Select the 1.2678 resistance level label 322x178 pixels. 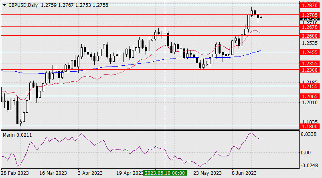310,27
